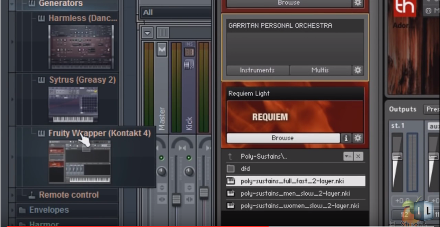Open the Harmless plugin thumbnail

click(81, 47)
